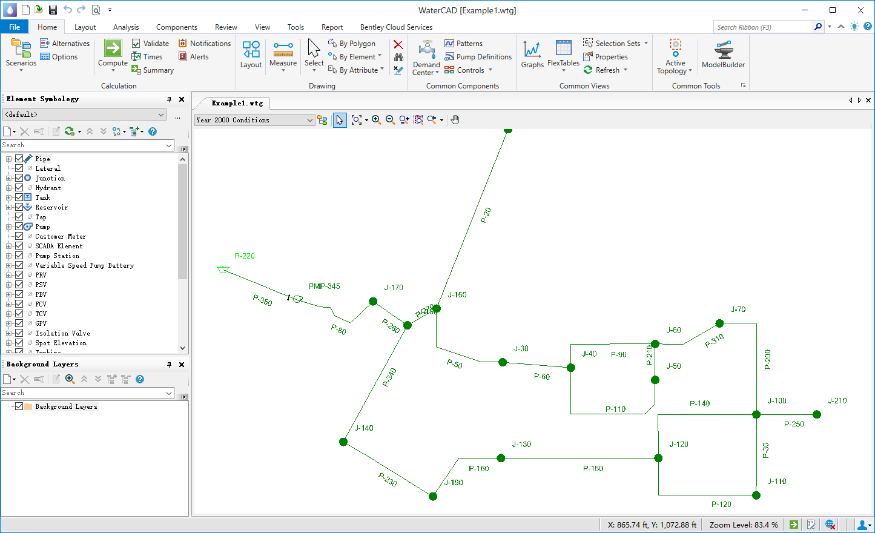Open the Year 2000 Conditions scenario dropdown

point(254,120)
